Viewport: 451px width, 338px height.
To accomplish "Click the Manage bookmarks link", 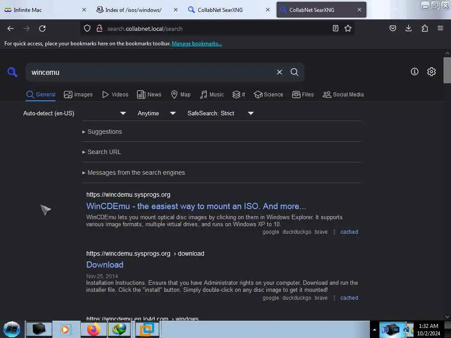I will [x=197, y=44].
